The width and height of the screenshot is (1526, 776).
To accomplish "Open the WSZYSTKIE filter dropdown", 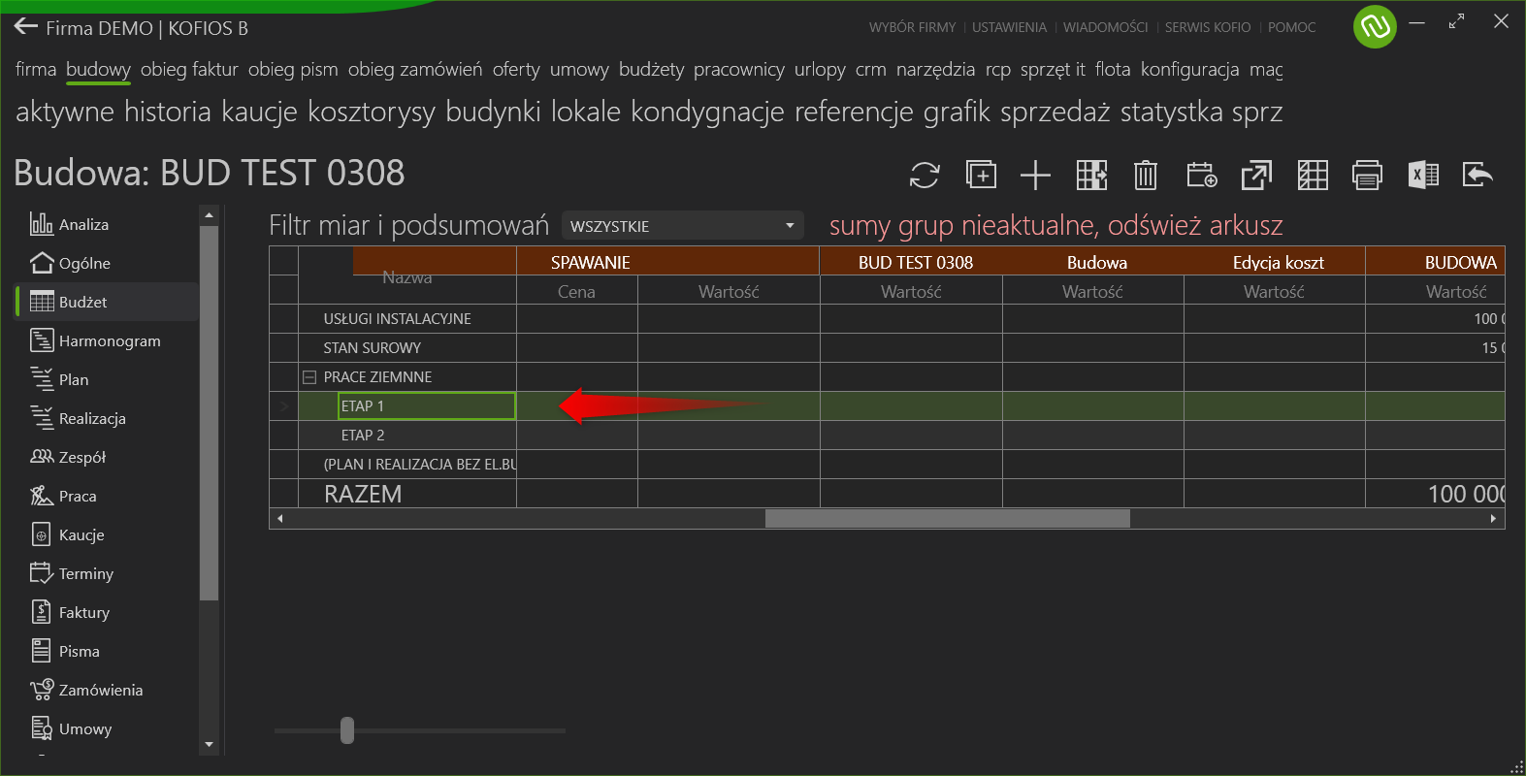I will [x=683, y=226].
